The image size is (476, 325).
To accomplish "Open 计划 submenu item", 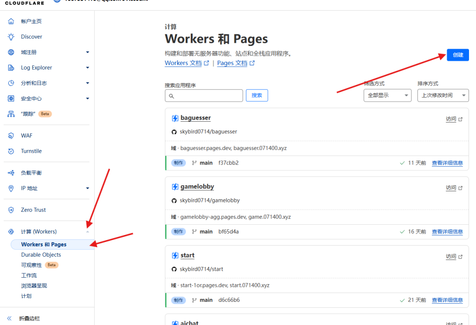I will point(26,296).
